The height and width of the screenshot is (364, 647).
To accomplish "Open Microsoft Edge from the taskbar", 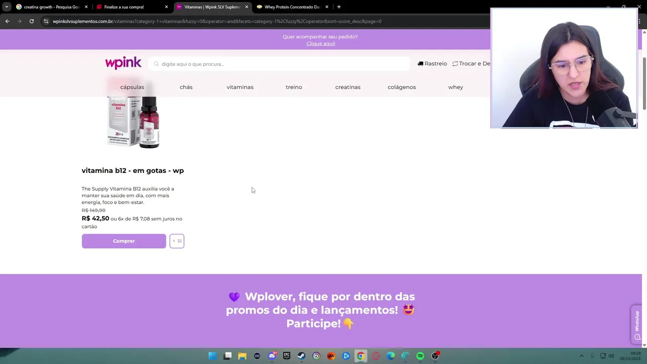I will pyautogui.click(x=390, y=356).
